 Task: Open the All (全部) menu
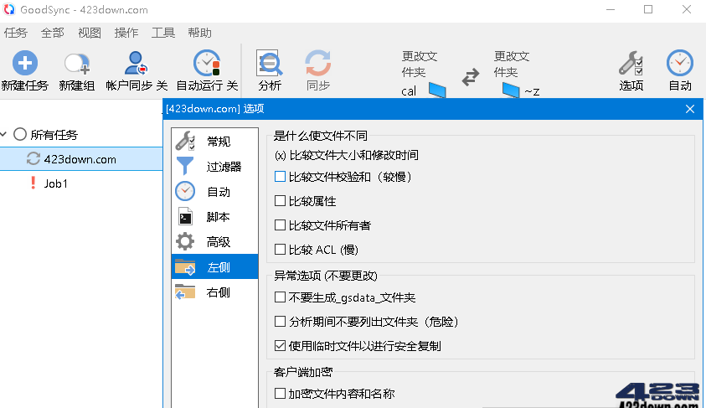click(53, 33)
